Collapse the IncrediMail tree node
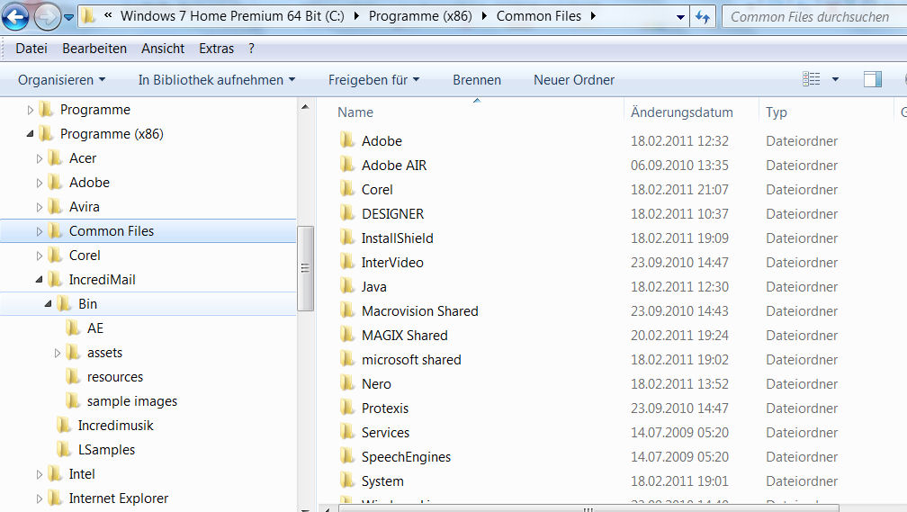This screenshot has width=907, height=512. point(40,280)
